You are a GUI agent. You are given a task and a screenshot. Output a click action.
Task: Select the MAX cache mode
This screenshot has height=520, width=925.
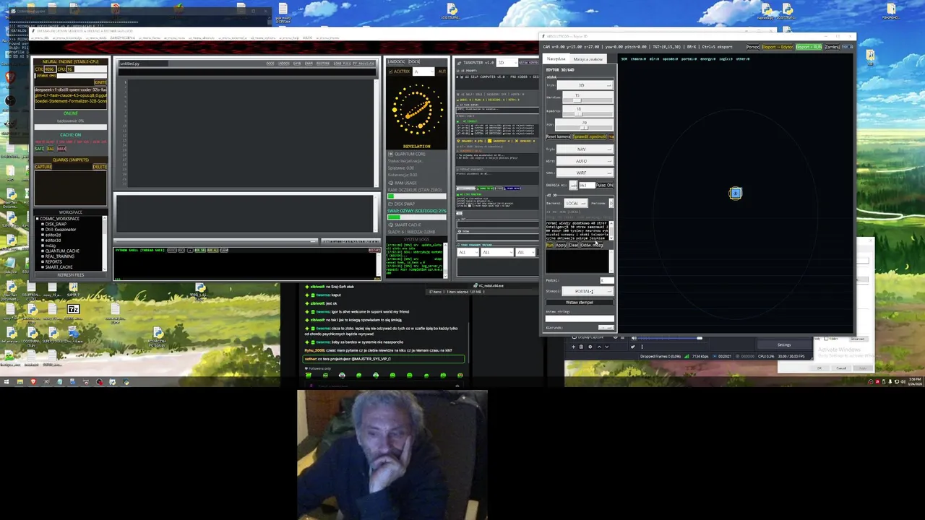click(x=61, y=149)
